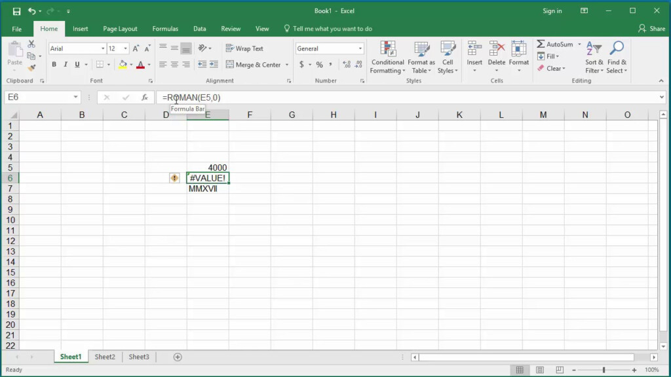Click Decrease Decimal icon
Viewport: 671px width, 377px height.
(x=358, y=65)
